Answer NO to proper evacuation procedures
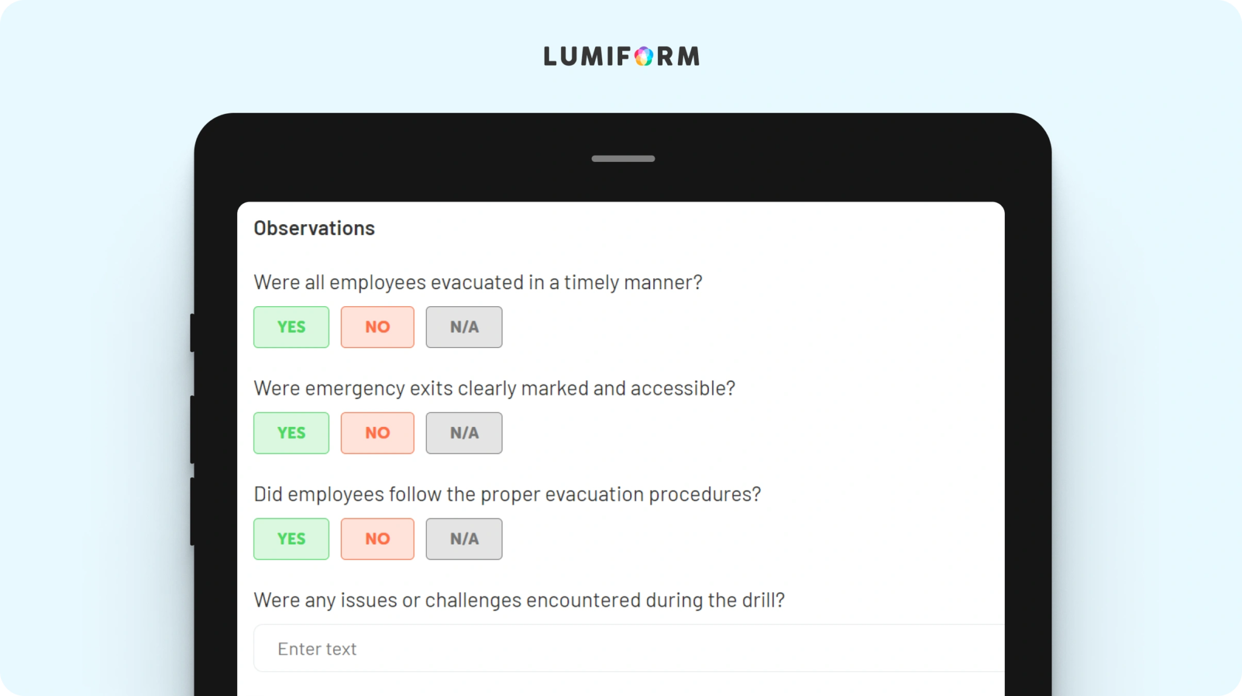1242x696 pixels. (377, 539)
